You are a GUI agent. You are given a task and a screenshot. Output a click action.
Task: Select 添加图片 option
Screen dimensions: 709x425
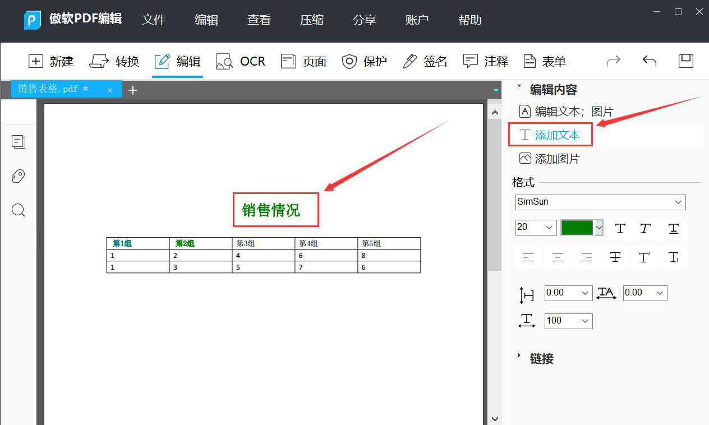pos(550,159)
